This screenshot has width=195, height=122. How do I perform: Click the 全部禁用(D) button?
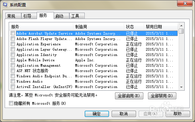click(162, 96)
